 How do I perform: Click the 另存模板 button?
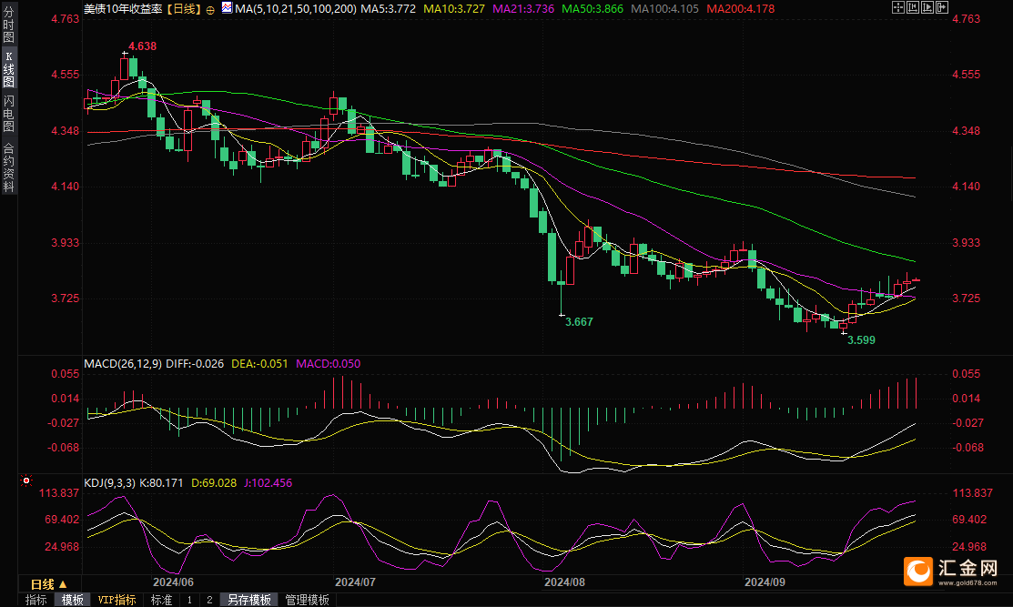pos(249,600)
